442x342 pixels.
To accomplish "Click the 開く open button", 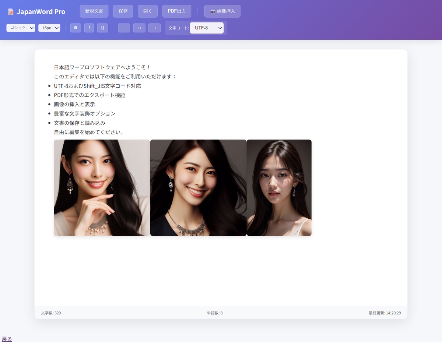I will [x=148, y=11].
